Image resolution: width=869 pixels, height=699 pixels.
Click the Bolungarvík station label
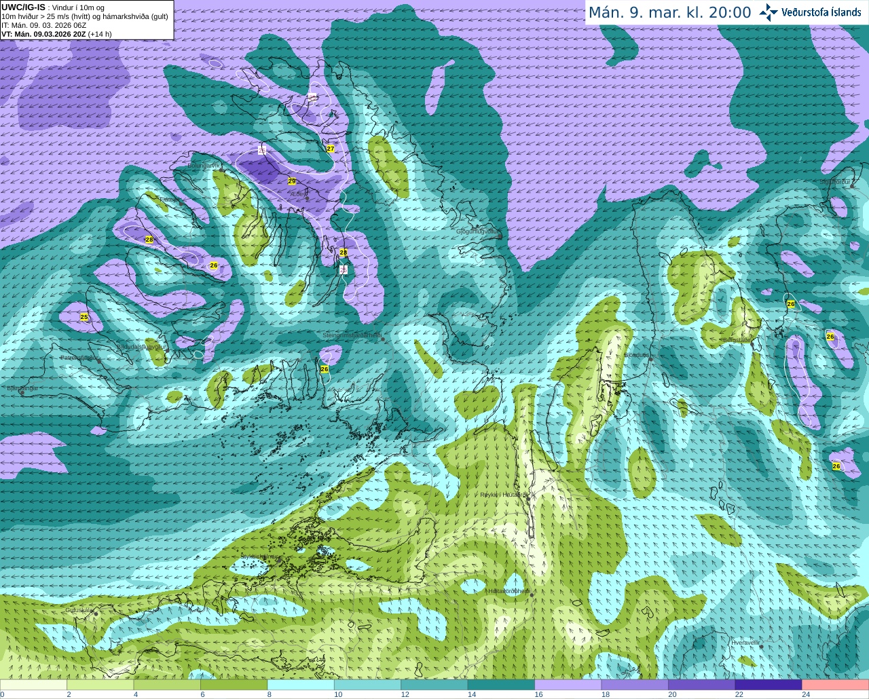204,165
